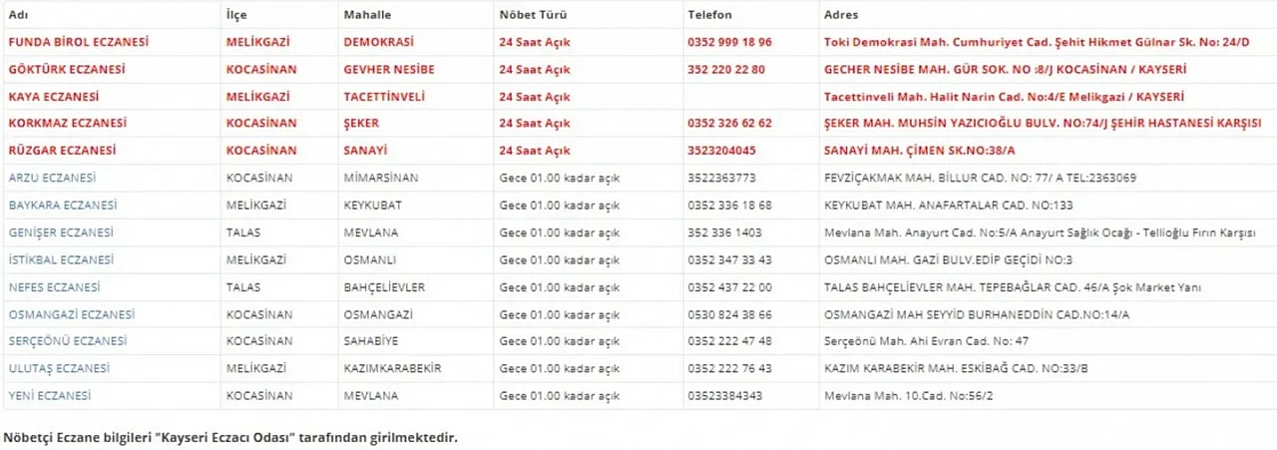The height and width of the screenshot is (450, 1277).
Task: Select the BAYKARA ECZANESİ link
Action: click(x=62, y=205)
